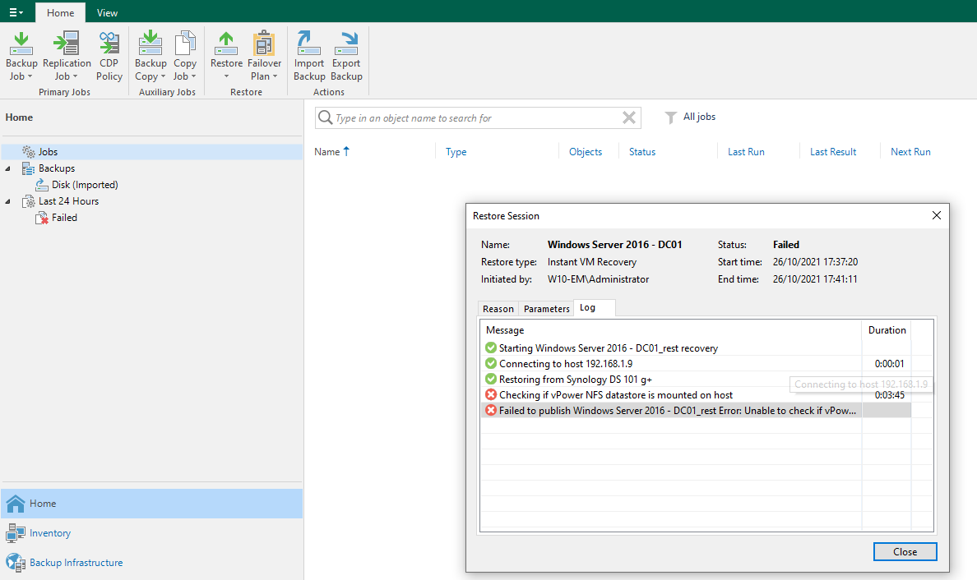Sort jobs by the Type column
The height and width of the screenshot is (580, 977).
tap(456, 152)
